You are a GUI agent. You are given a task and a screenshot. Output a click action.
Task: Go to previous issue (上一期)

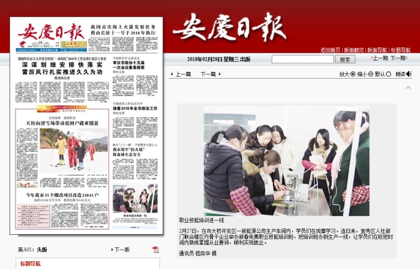pos(379,59)
